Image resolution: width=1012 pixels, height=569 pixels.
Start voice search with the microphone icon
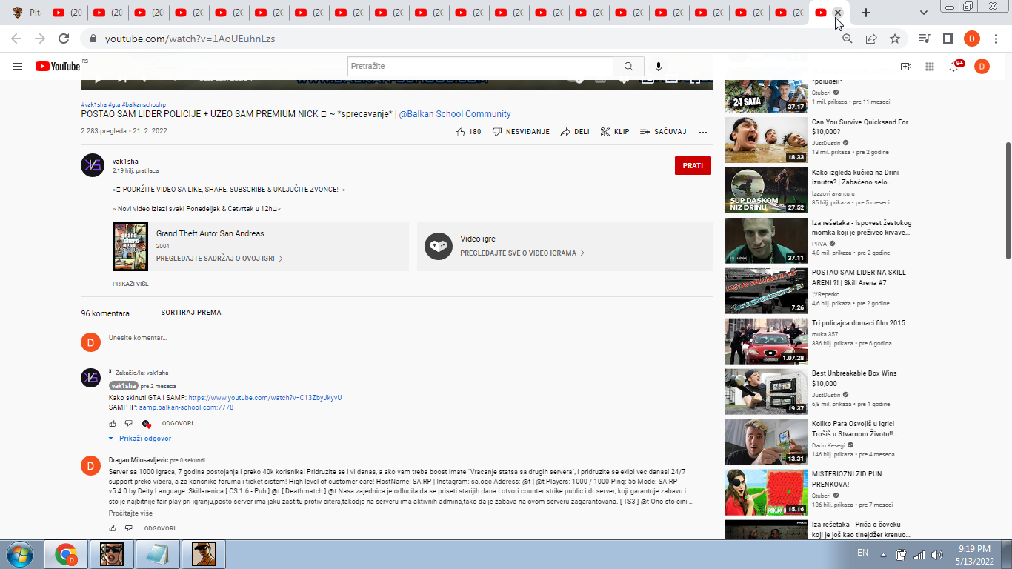[x=658, y=67]
